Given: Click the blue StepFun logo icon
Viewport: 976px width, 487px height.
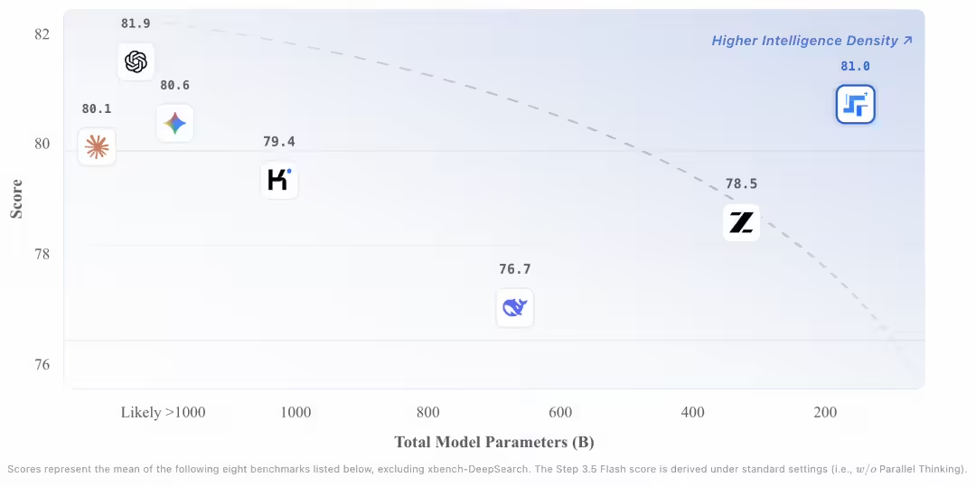Looking at the screenshot, I should click(855, 105).
